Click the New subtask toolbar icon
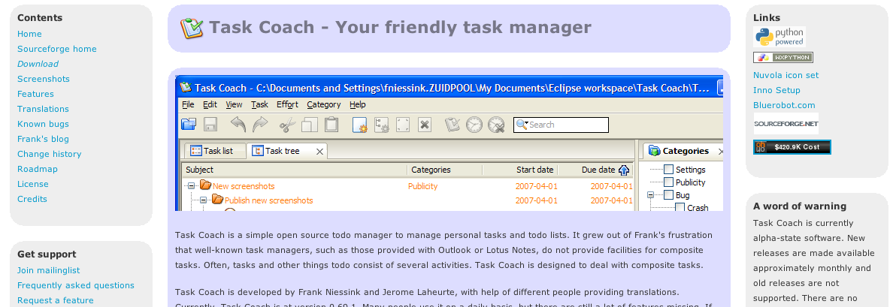The width and height of the screenshot is (896, 307). tap(382, 125)
